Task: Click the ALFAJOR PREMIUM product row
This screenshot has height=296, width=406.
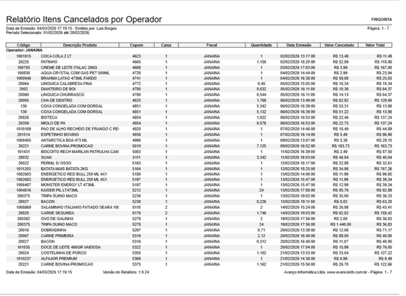Action: coord(199,259)
